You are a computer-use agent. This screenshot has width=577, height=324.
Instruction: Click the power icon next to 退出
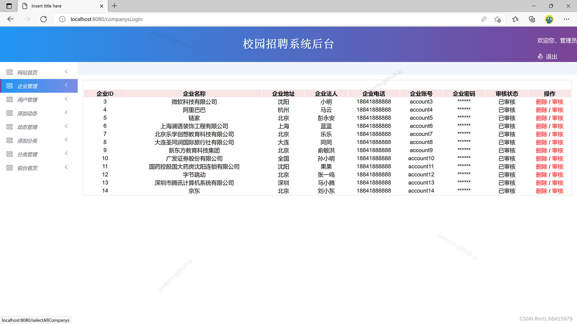(x=540, y=56)
